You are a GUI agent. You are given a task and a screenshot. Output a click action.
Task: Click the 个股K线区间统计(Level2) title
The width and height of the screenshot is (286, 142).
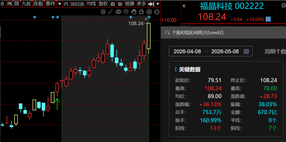[x=198, y=33]
